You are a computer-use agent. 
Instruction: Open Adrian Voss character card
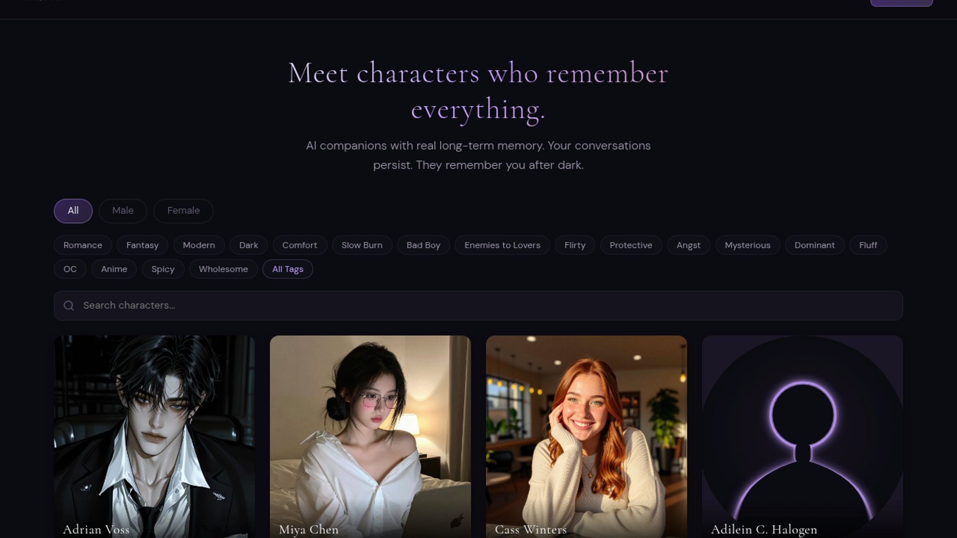coord(155,436)
